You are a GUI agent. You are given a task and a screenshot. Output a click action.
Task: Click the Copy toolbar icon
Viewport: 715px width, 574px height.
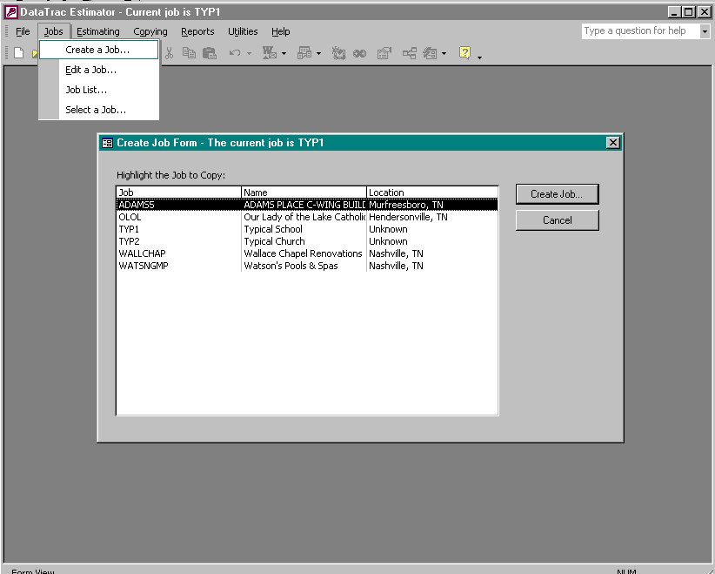point(189,53)
